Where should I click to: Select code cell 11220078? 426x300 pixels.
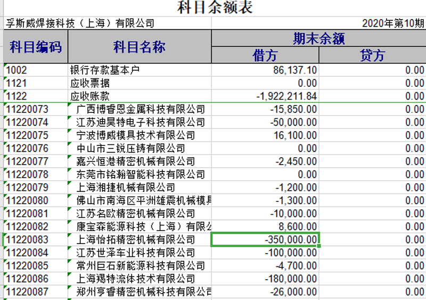coord(36,175)
